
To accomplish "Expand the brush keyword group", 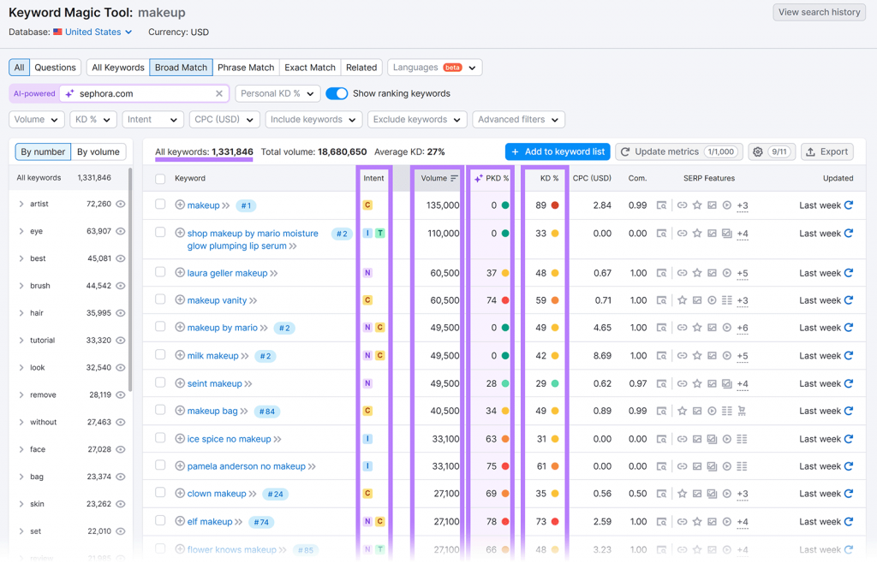I will click(21, 286).
